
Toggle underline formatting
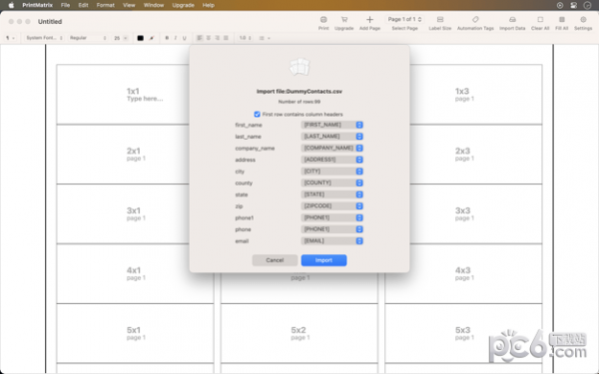pos(184,38)
